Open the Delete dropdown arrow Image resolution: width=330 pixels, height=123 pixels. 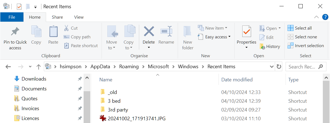coord(149,48)
